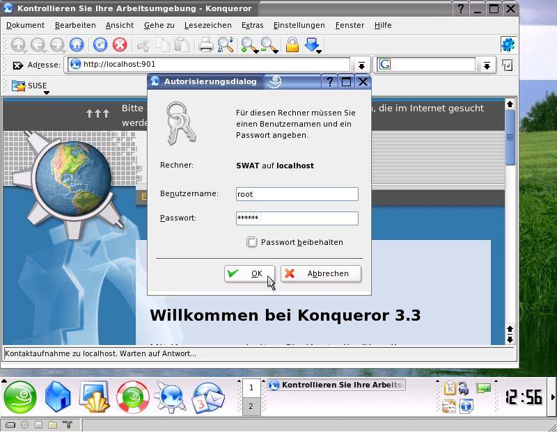Viewport: 557px width, 432px height.
Task: Open the Einstellungen menu
Action: pos(299,25)
